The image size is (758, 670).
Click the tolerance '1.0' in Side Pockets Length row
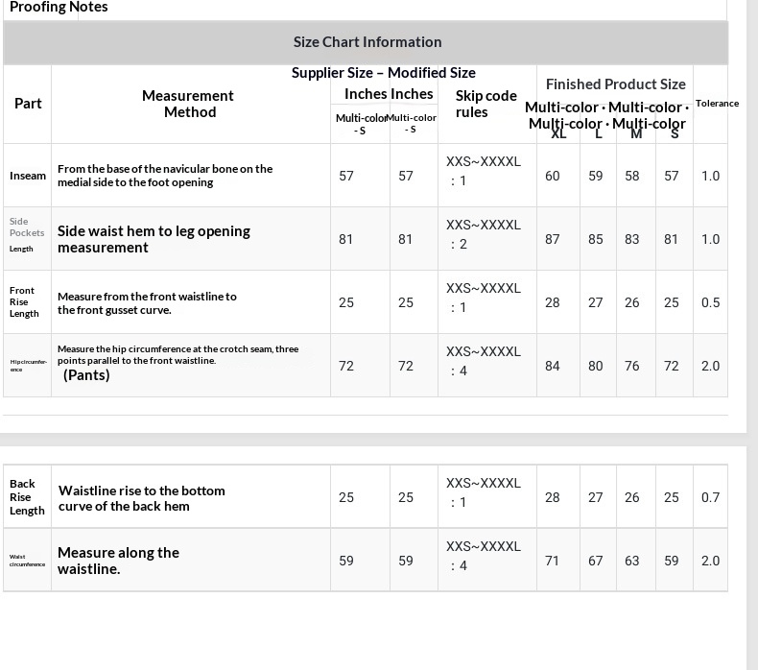(710, 239)
